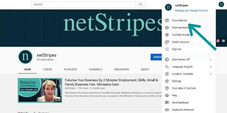The image size is (227, 113).
Task: Click the #digitalmarketing hashtag in description
Action: (x=130, y=93)
